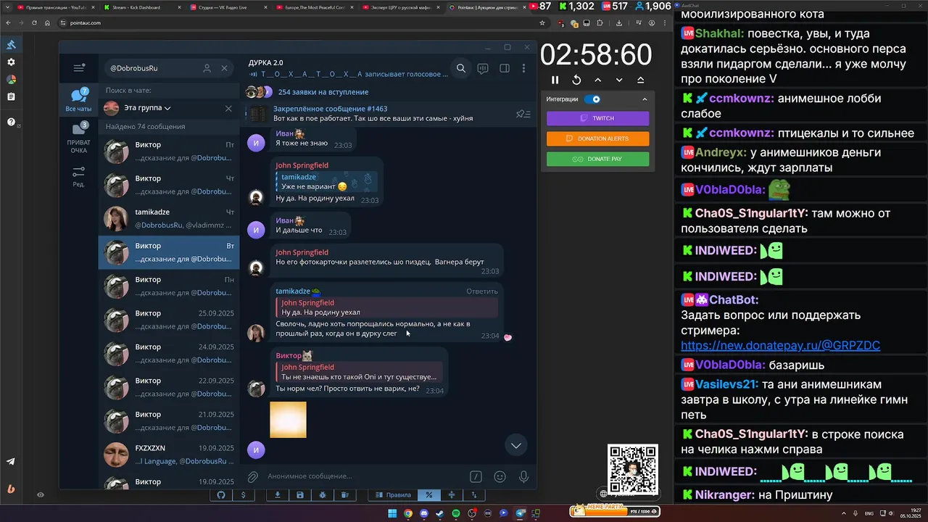Select the 'ПРИВАТОЧКА' folder
This screenshot has height=522, width=928.
tap(78, 138)
